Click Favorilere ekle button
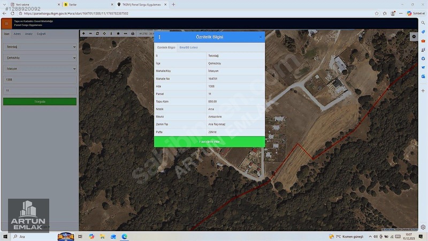The width and height of the screenshot is (428, 241). click(x=209, y=141)
